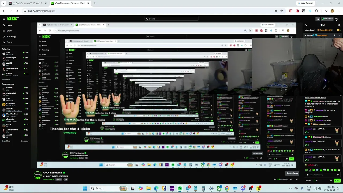Open the Kick hamburger sidebar menu
The height and width of the screenshot is (193, 343).
pyautogui.click(x=4, y=19)
